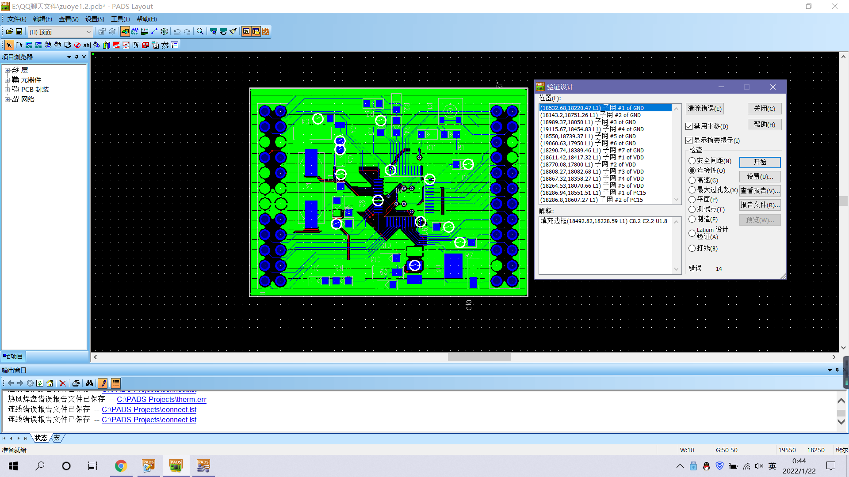Click the 开始 button in verify dialog

point(760,162)
